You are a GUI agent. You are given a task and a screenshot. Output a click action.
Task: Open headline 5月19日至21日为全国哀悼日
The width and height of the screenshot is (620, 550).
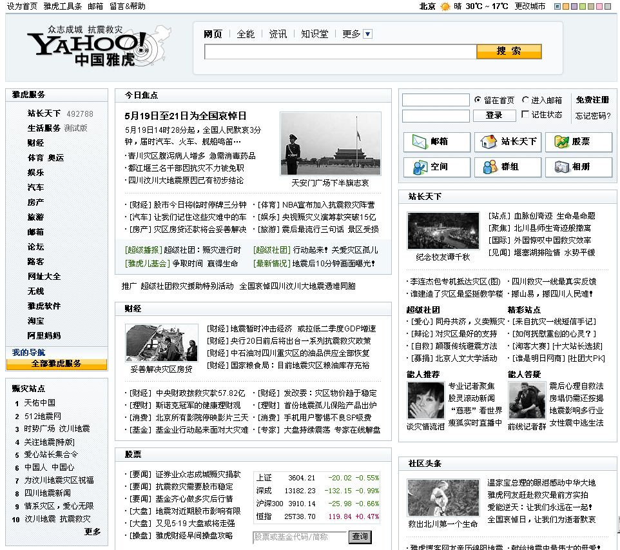click(186, 116)
